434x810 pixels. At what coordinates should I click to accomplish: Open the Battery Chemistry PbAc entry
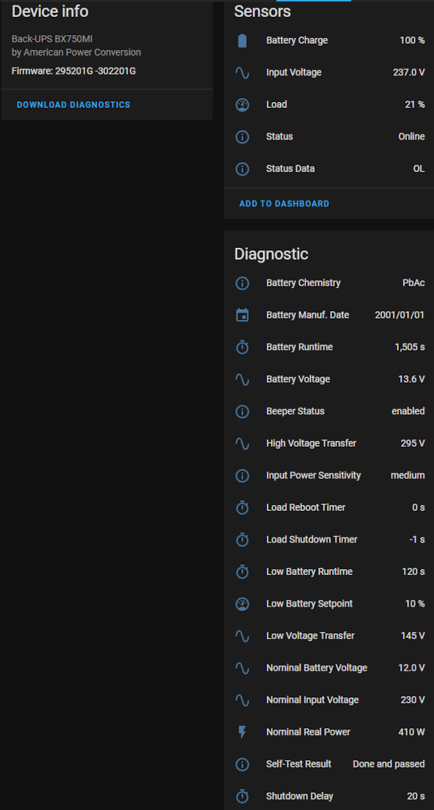tap(330, 283)
